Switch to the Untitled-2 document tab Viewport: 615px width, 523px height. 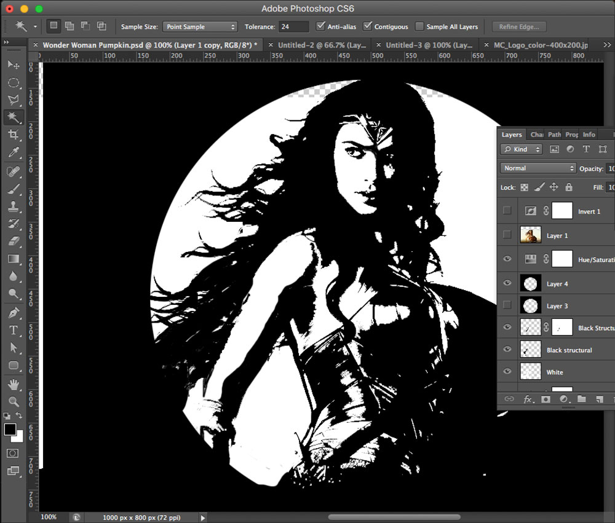coord(321,45)
